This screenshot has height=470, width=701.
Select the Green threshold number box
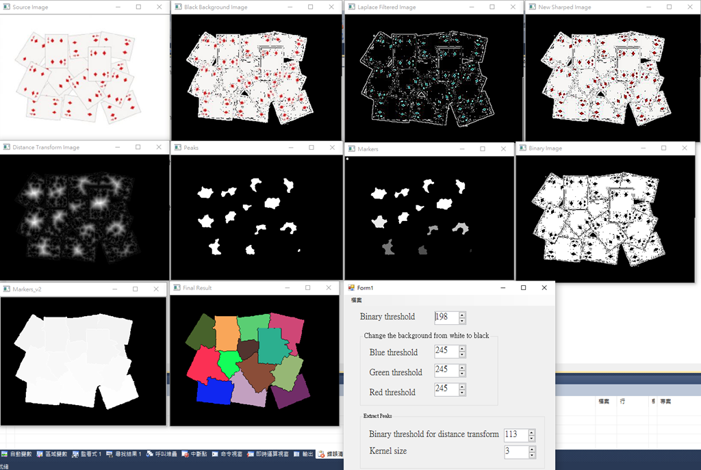(446, 370)
